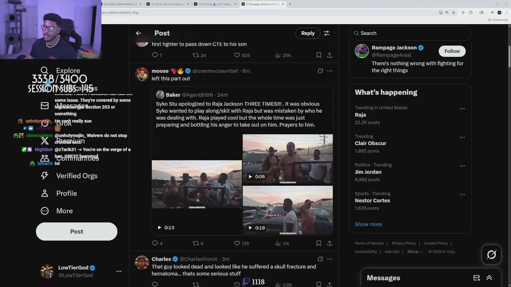Open the usermooseontwt handle link
This screenshot has height=287, width=511.
click(x=215, y=71)
